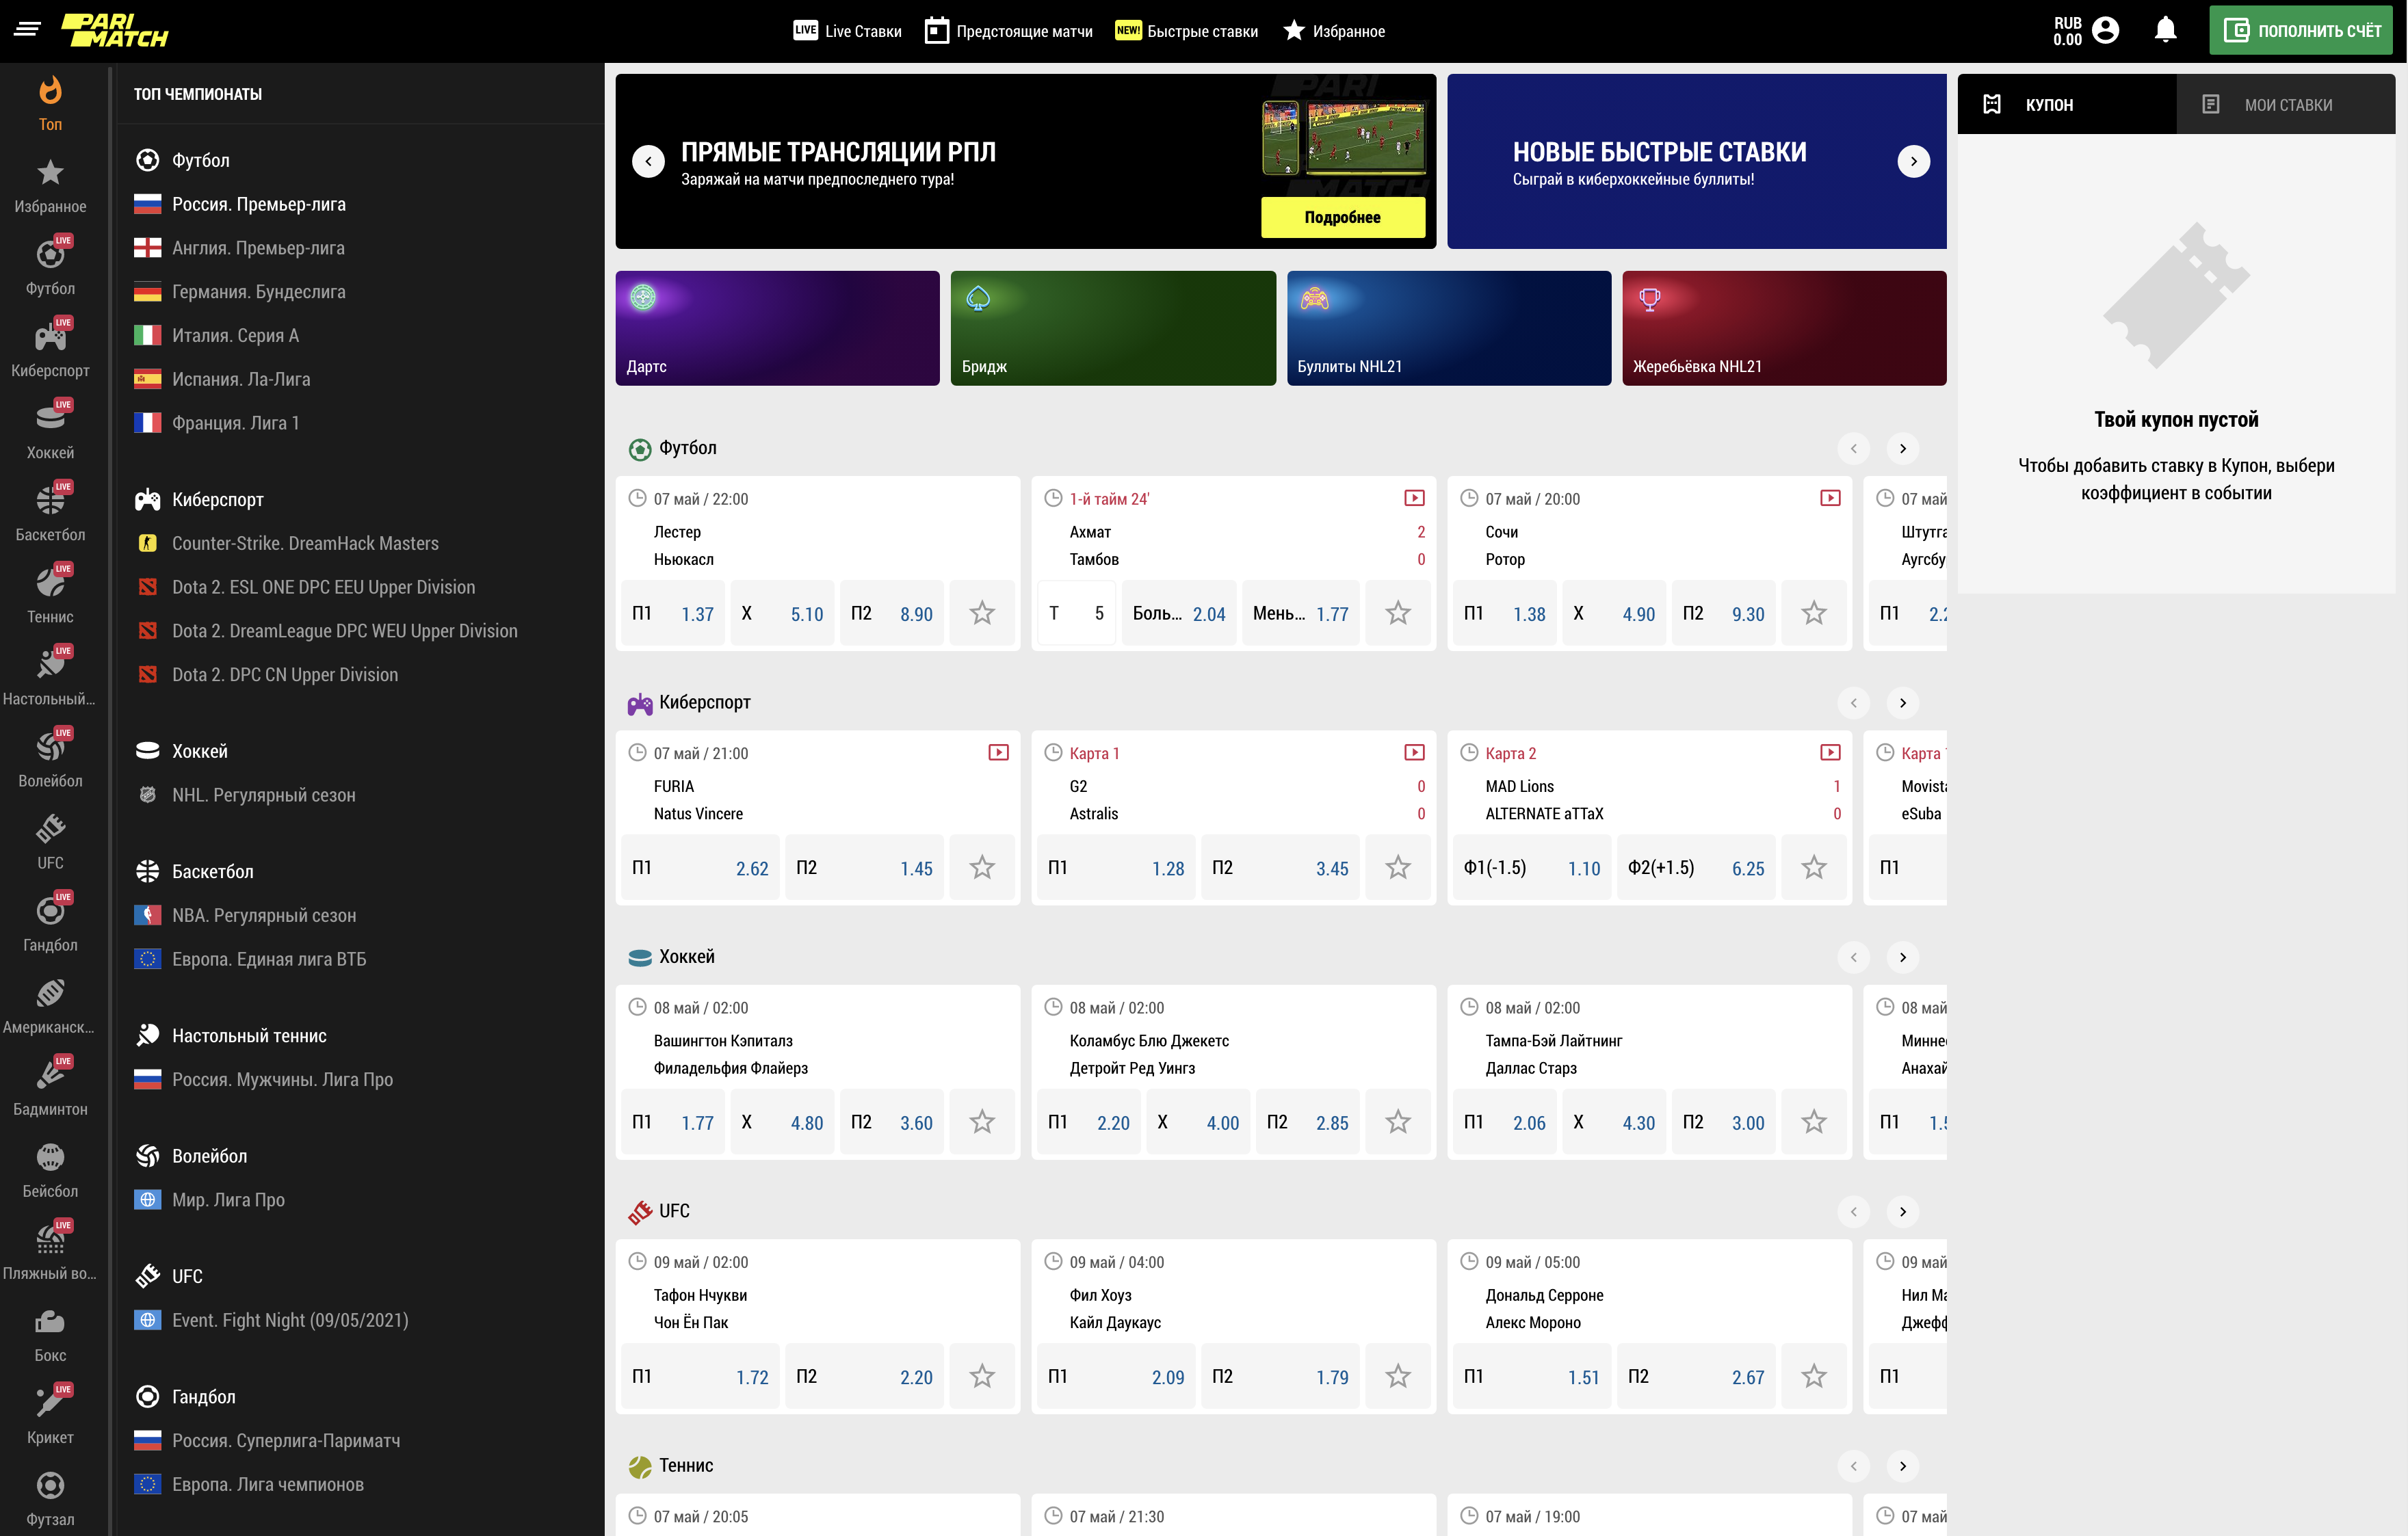The height and width of the screenshot is (1536, 2408).
Task: Favorite the Фил Хоуз fight star
Action: [x=1398, y=1376]
